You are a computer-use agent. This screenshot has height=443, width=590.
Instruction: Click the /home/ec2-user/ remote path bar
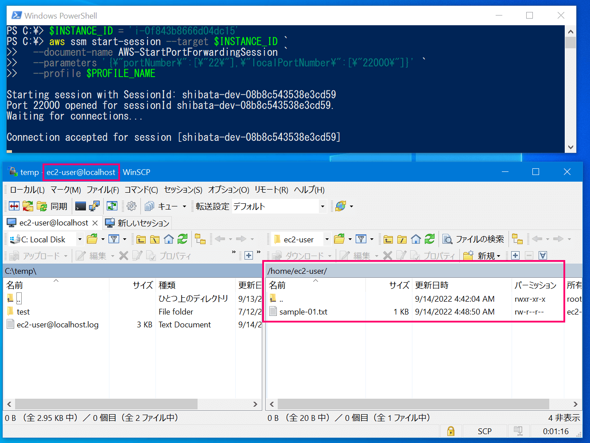[x=423, y=271]
